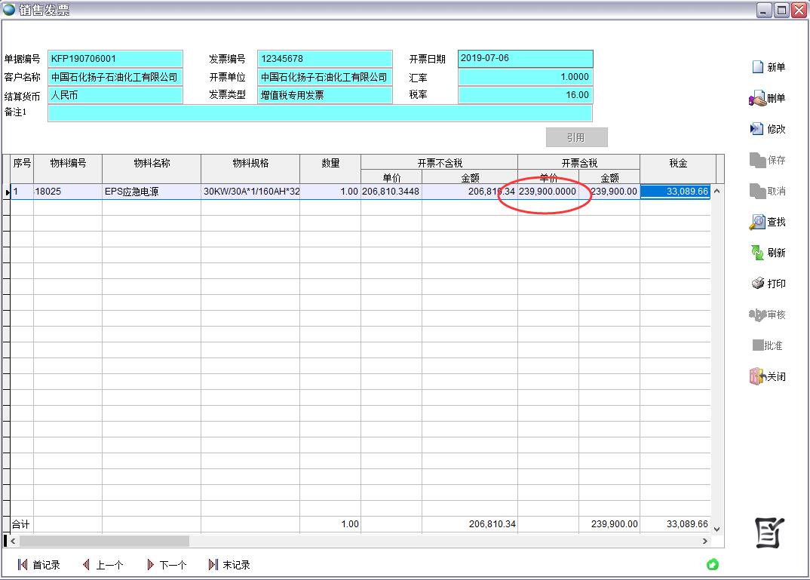810x580 pixels.
Task: Click the 新单 new document icon
Action: click(758, 67)
